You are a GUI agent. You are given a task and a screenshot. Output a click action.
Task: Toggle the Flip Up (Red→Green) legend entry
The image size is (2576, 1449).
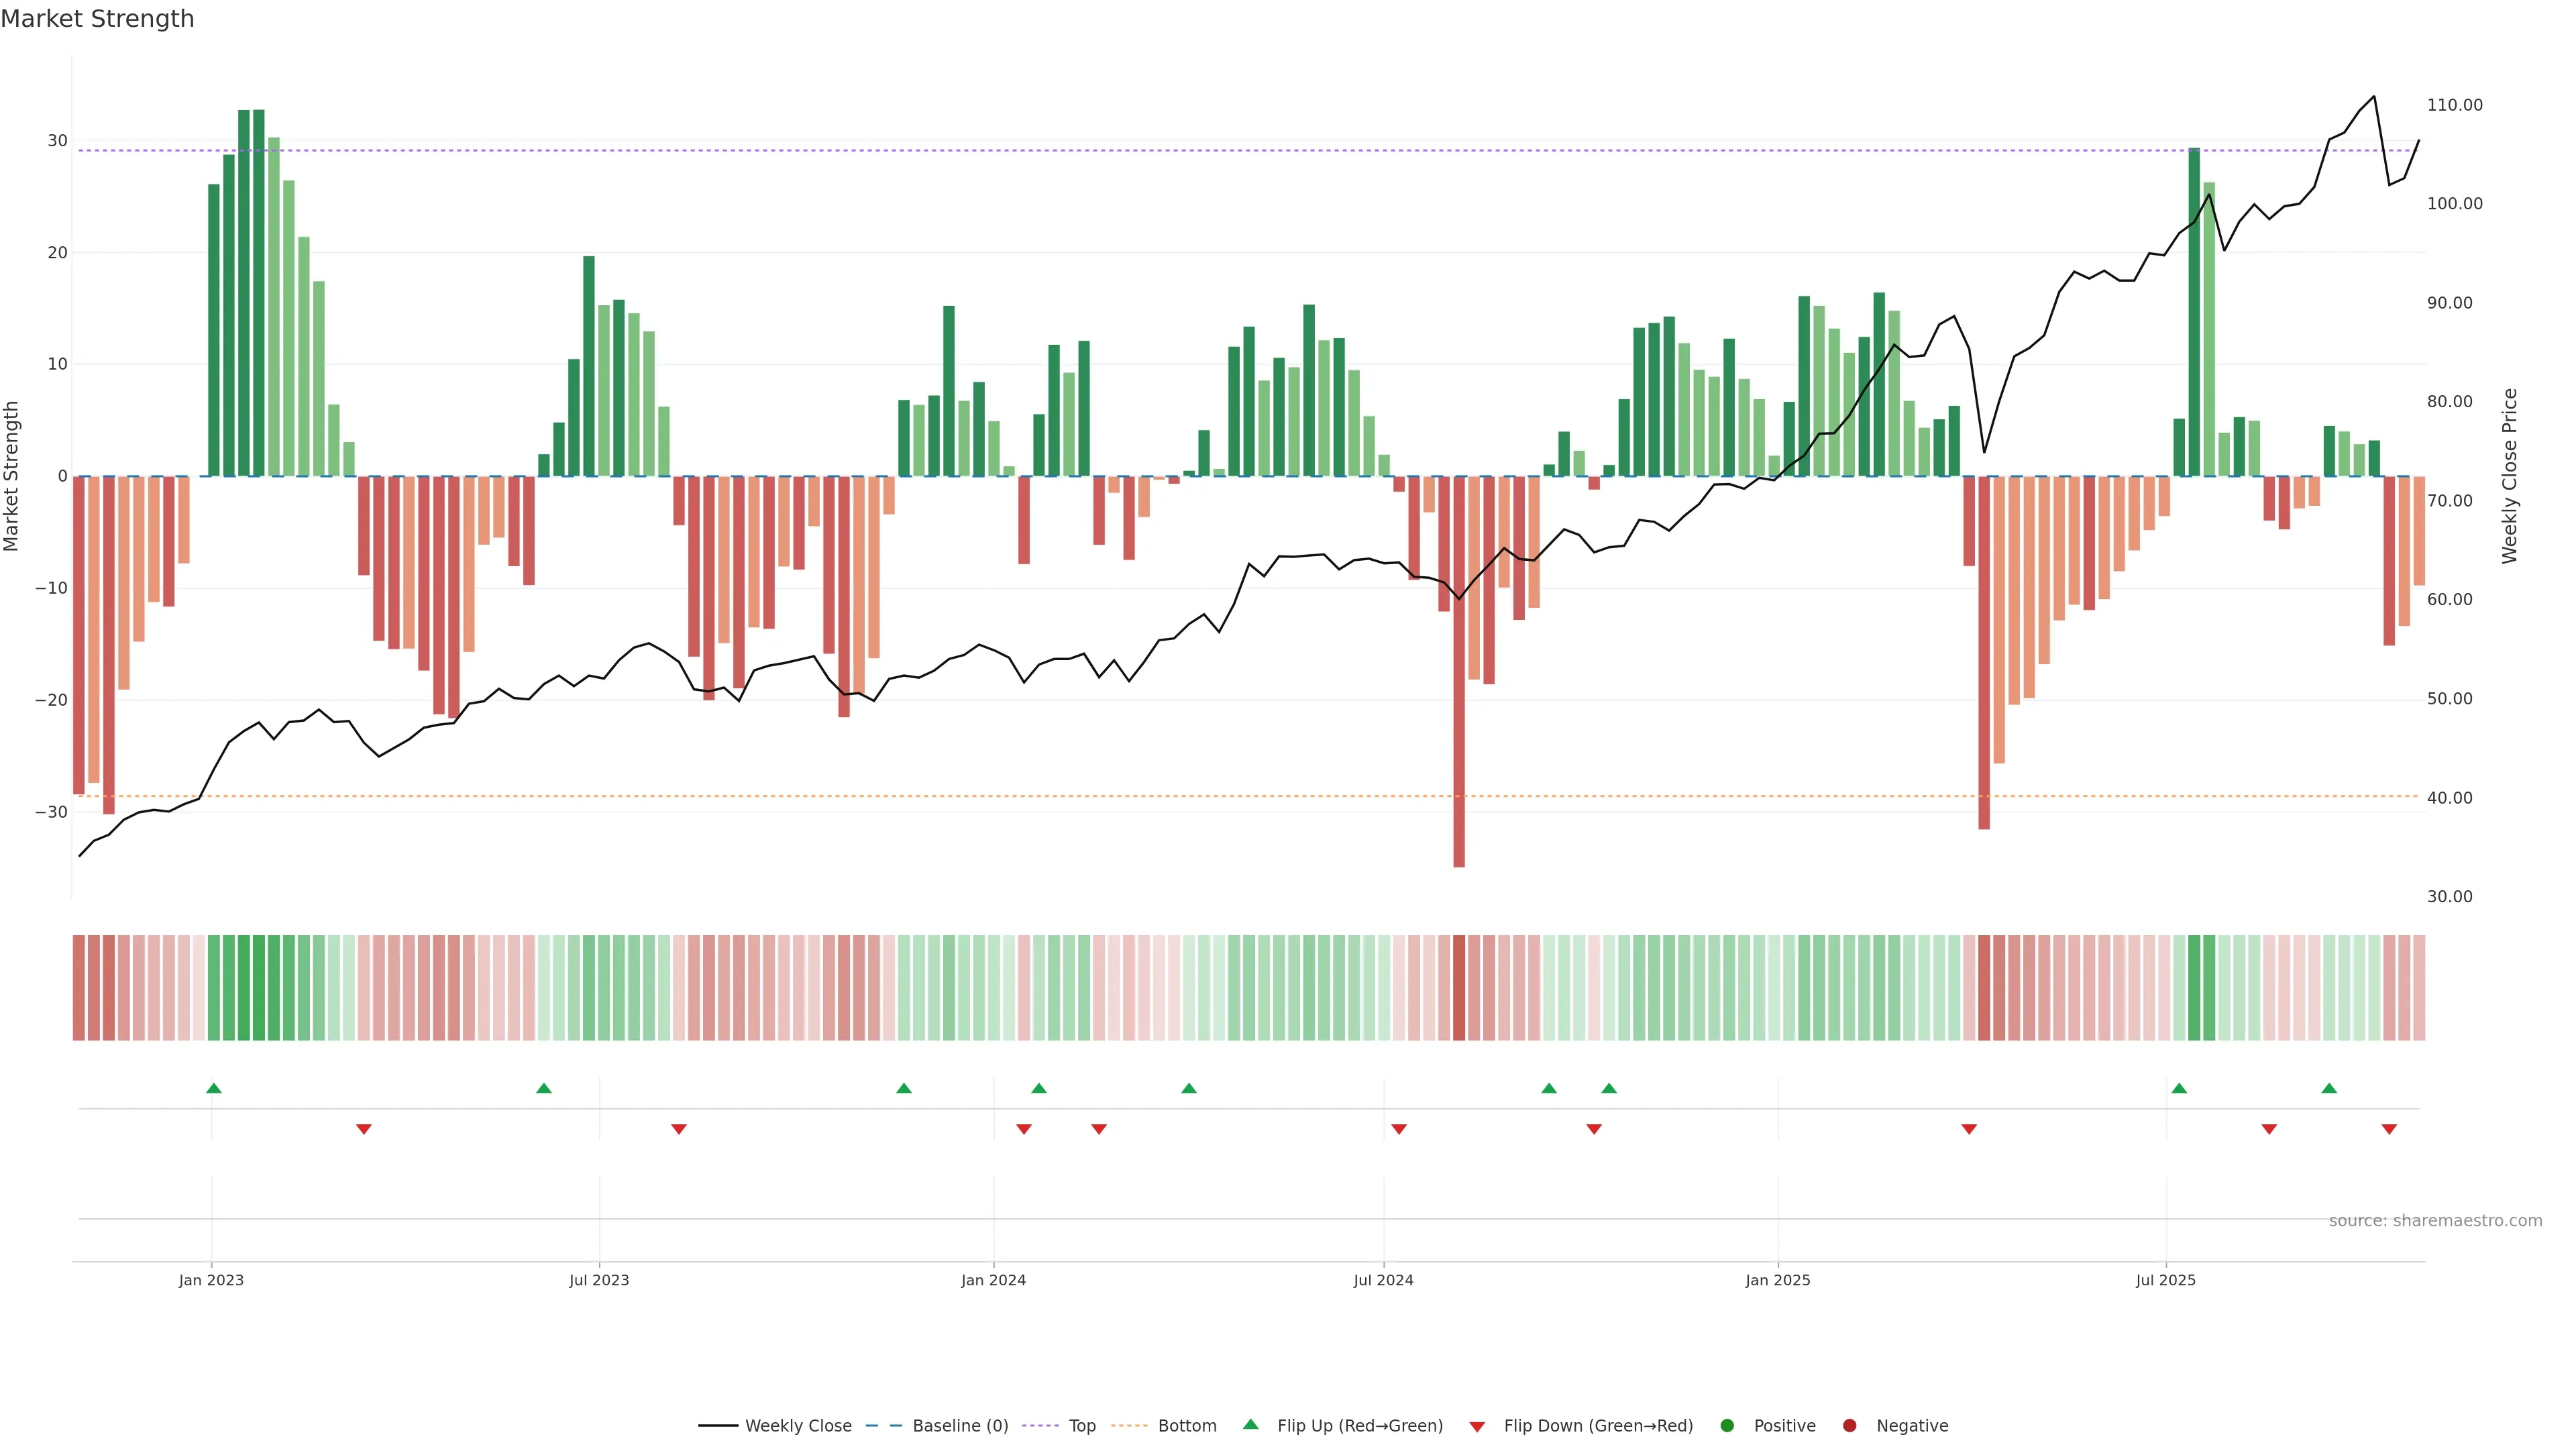click(1359, 1426)
